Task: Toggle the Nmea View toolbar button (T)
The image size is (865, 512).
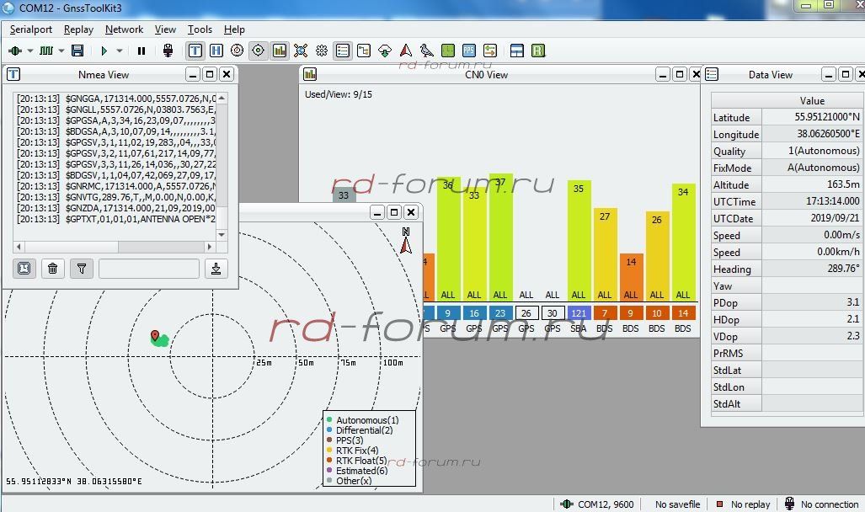Action: tap(195, 51)
